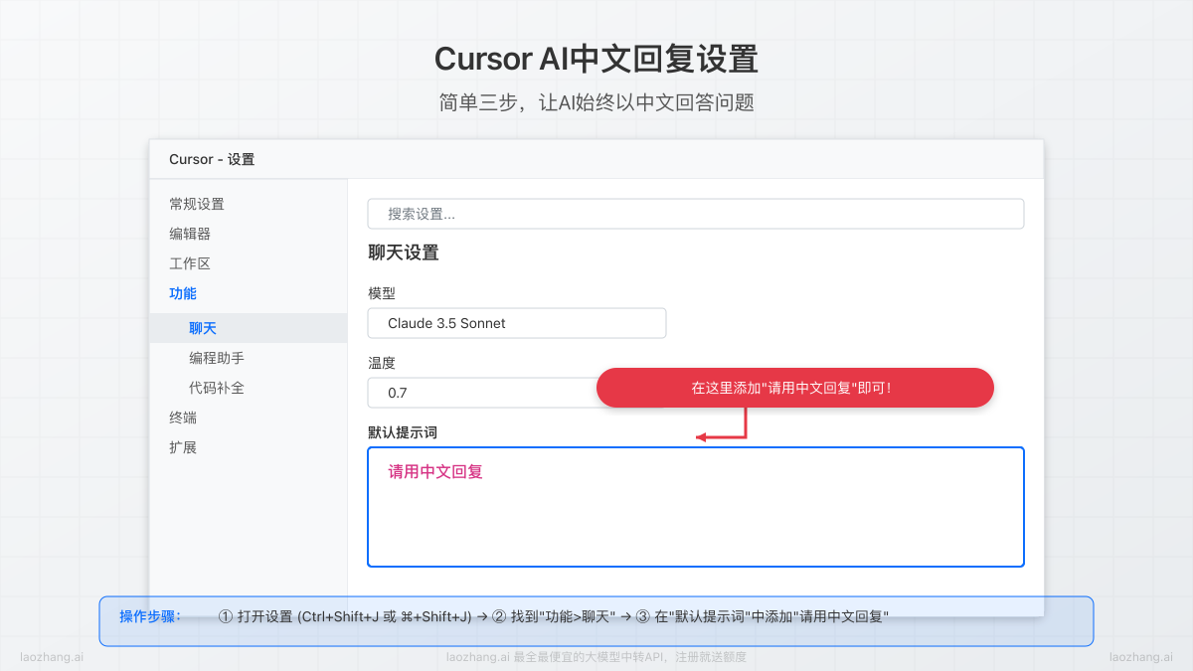Click the 请用中文回复 prompt text
The image size is (1193, 671).
pos(435,471)
